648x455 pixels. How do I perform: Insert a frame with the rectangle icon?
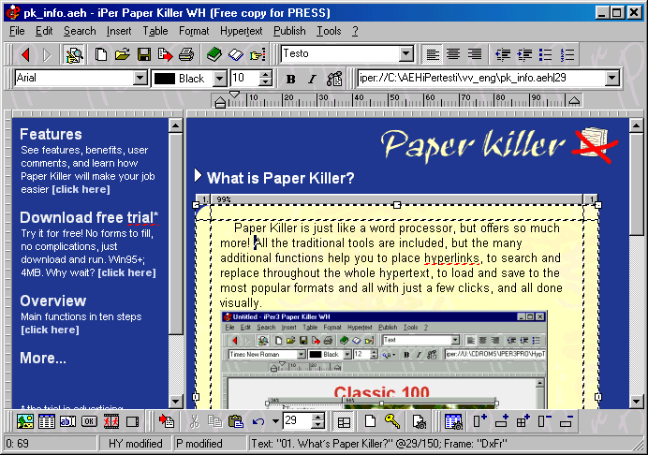(133, 421)
